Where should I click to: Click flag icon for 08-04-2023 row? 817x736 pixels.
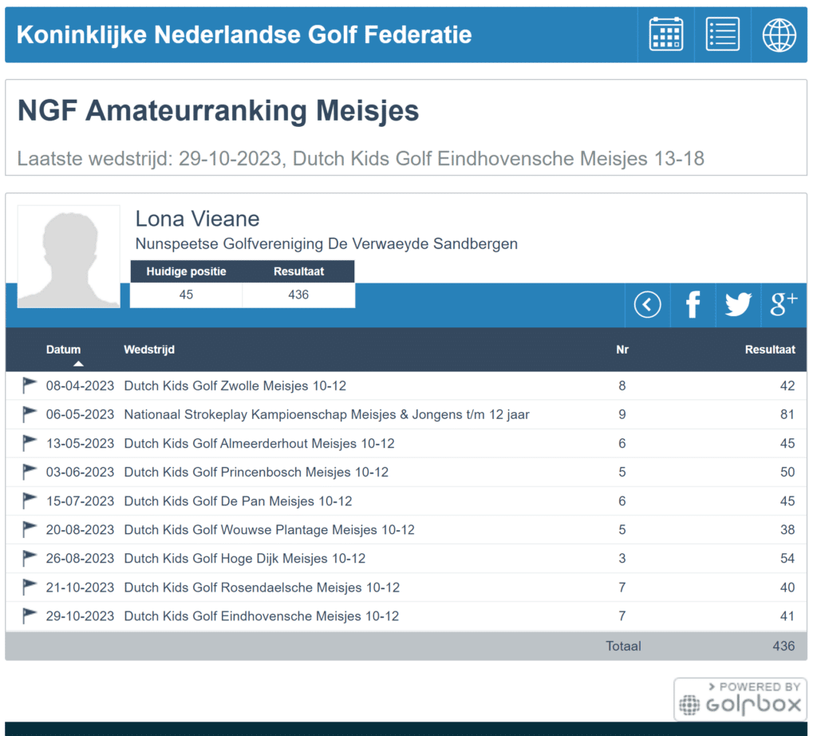(x=30, y=386)
